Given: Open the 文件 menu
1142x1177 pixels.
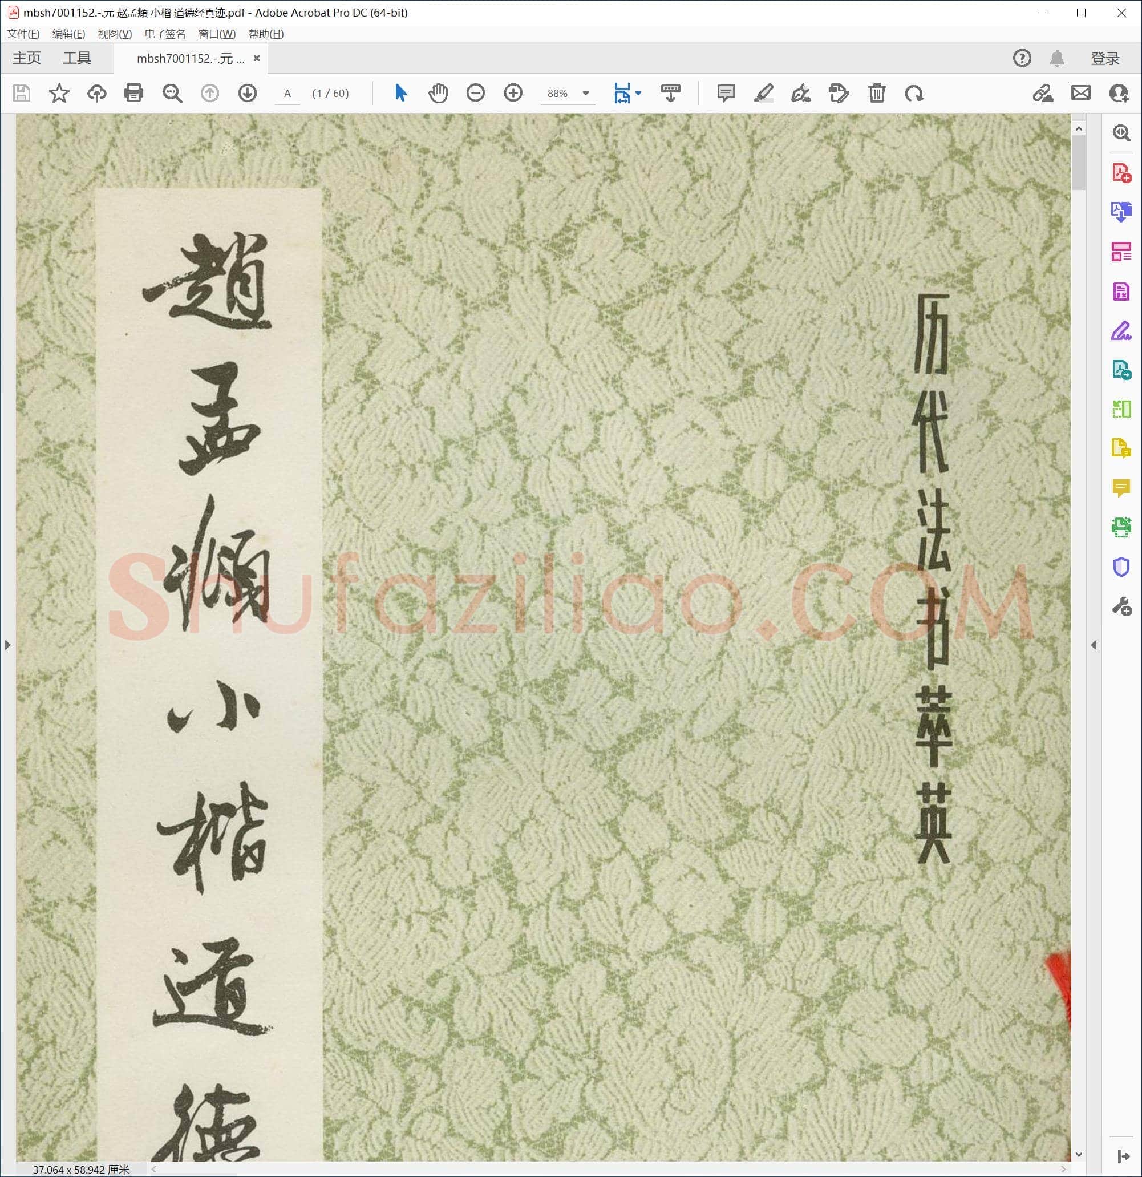Looking at the screenshot, I should pyautogui.click(x=23, y=34).
